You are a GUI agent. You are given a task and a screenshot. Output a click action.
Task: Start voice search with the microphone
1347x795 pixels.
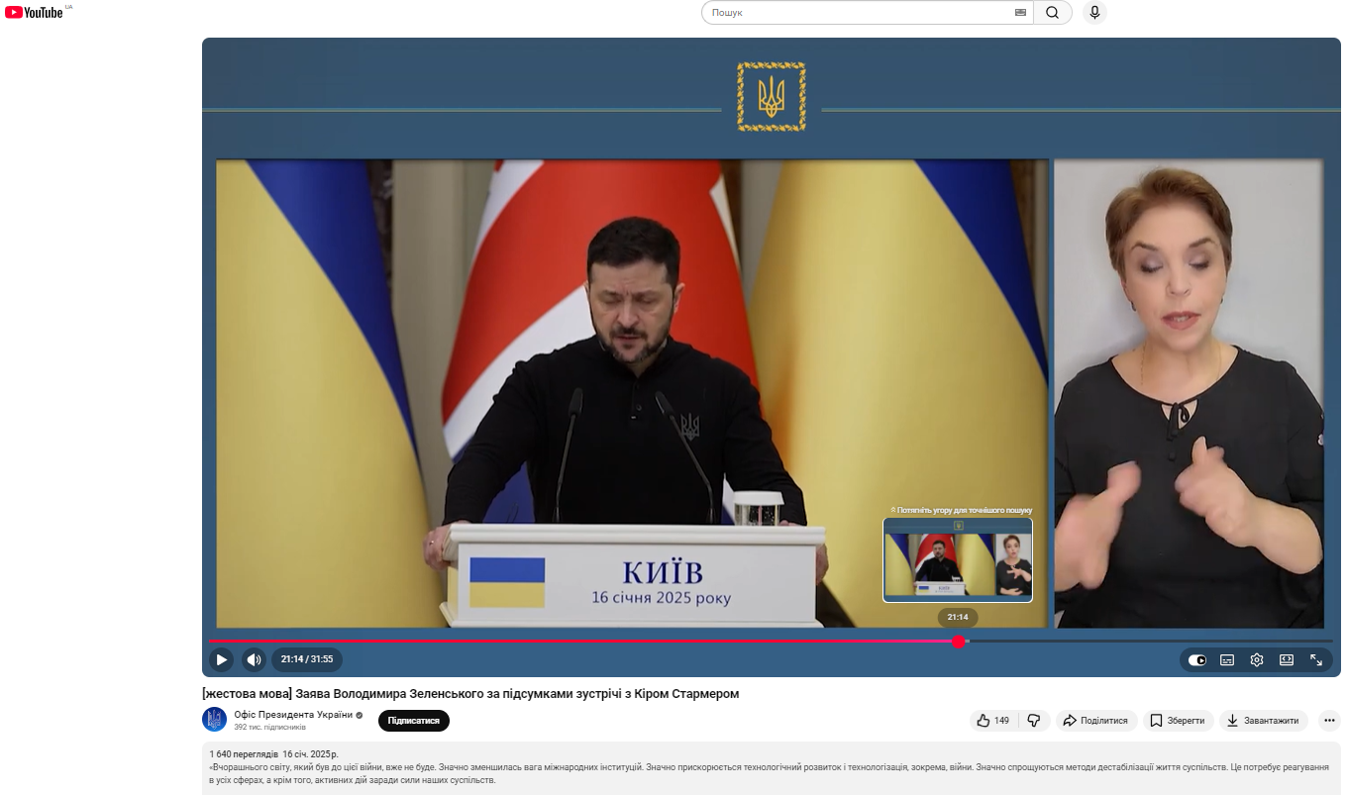coord(1094,13)
